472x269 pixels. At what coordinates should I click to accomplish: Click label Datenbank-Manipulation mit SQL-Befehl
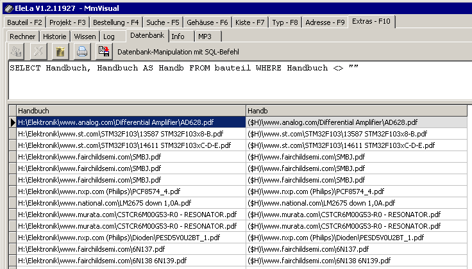coord(178,52)
